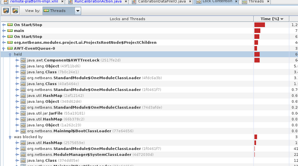Expand java.lang.Object (49f11bd6) node

click(x=17, y=66)
